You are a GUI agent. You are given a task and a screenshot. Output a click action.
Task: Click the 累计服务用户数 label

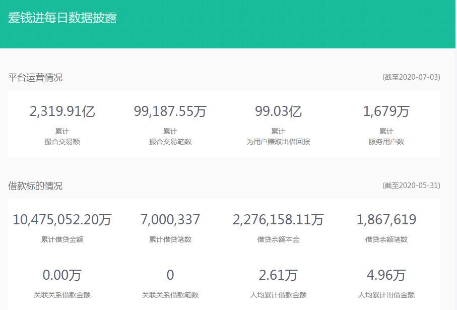pyautogui.click(x=387, y=137)
